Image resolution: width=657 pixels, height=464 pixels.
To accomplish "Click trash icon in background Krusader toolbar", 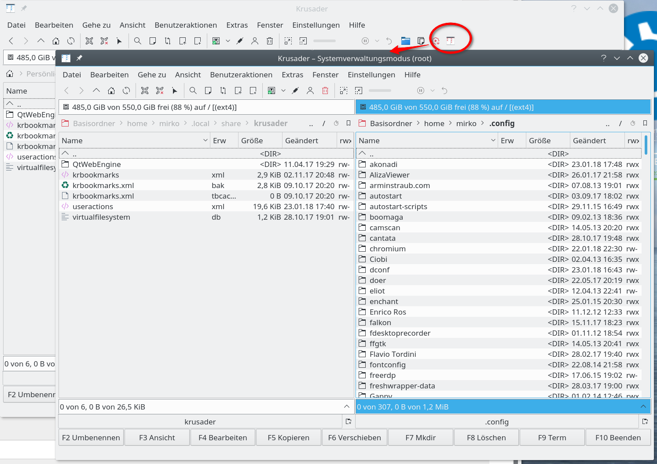I will click(x=270, y=41).
